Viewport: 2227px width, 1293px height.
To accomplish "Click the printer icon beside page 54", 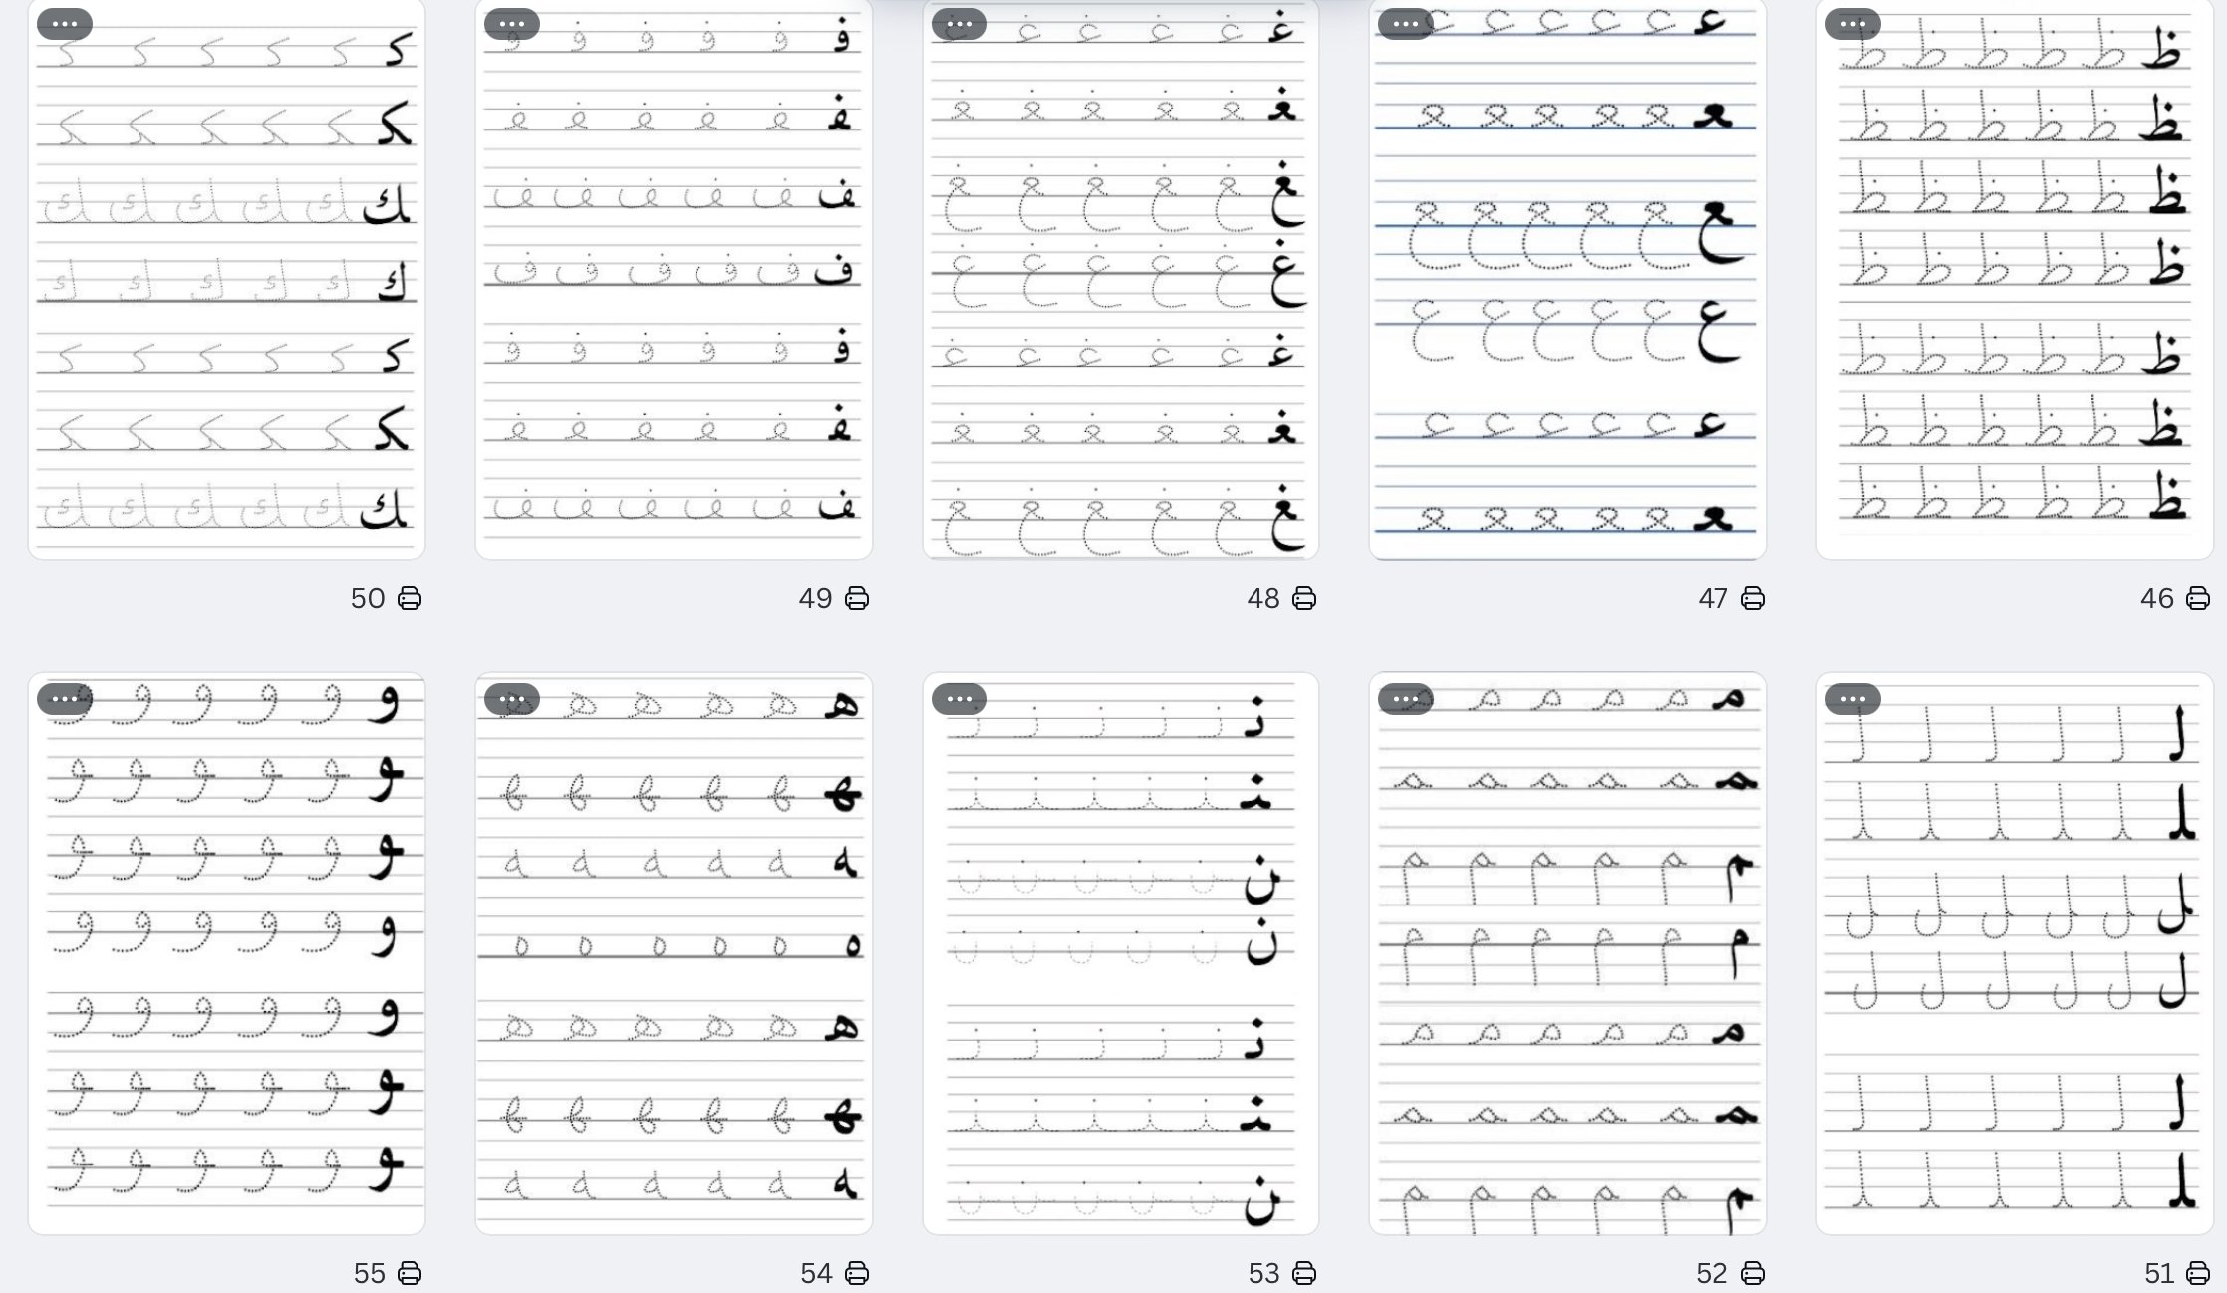I will [x=857, y=1273].
